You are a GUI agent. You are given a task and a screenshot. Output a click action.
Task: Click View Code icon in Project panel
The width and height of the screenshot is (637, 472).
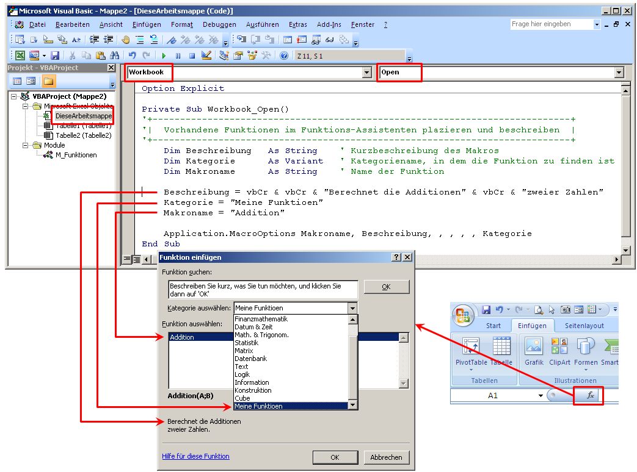[17, 81]
